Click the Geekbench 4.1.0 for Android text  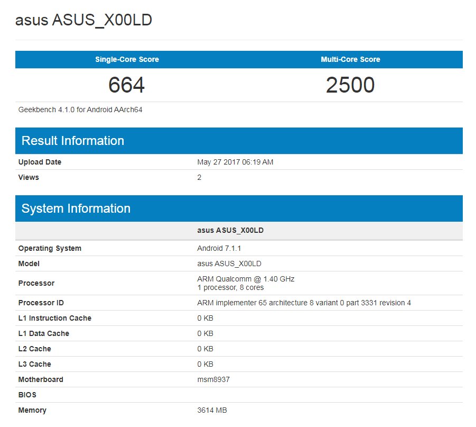click(80, 110)
